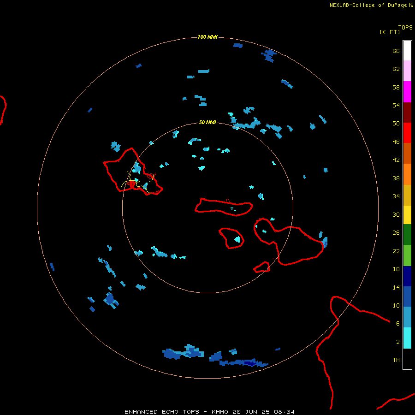
Task: Click the cyan echo inside the small round island
Action: (237, 239)
